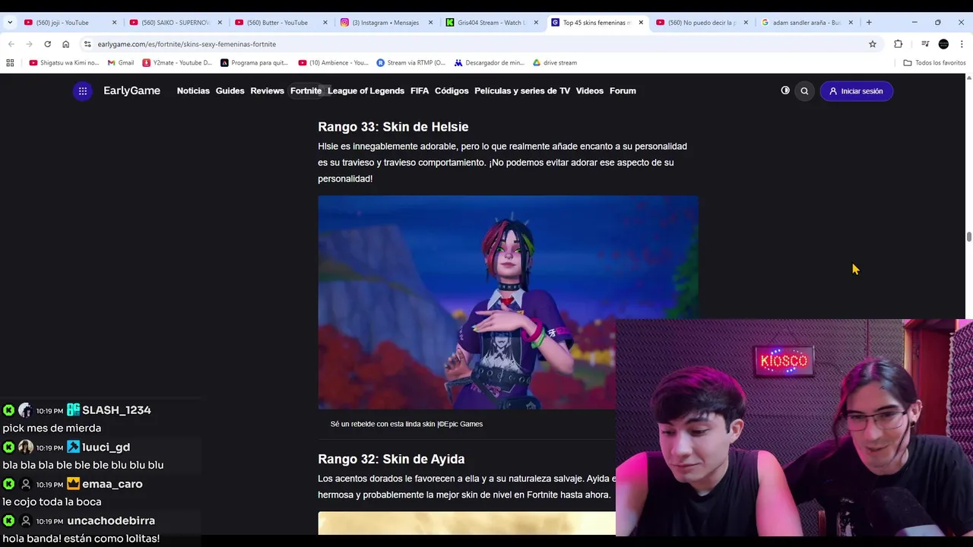Close the Top 45 skins femeninas tab
The height and width of the screenshot is (547, 973).
(641, 23)
